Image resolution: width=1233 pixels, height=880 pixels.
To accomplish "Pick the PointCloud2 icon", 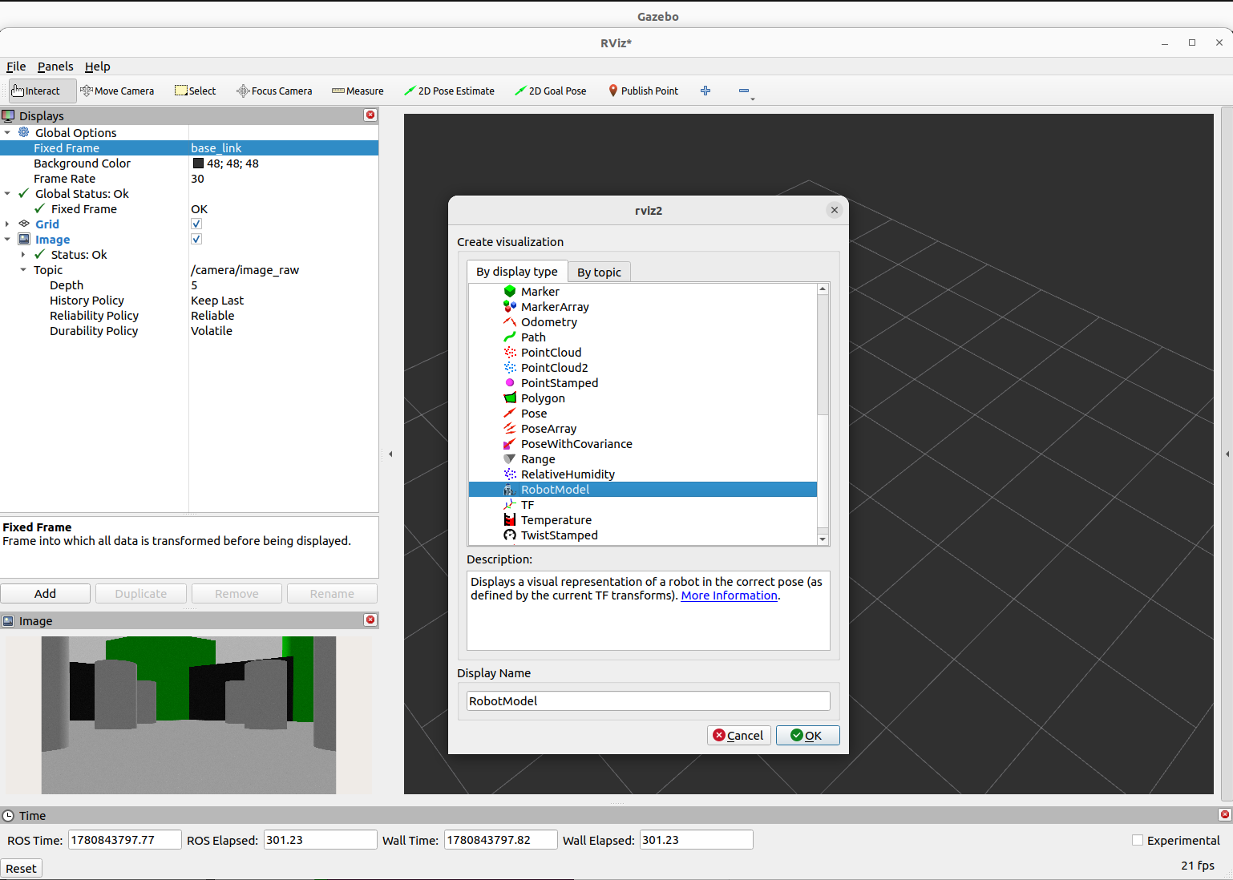I will tap(510, 367).
